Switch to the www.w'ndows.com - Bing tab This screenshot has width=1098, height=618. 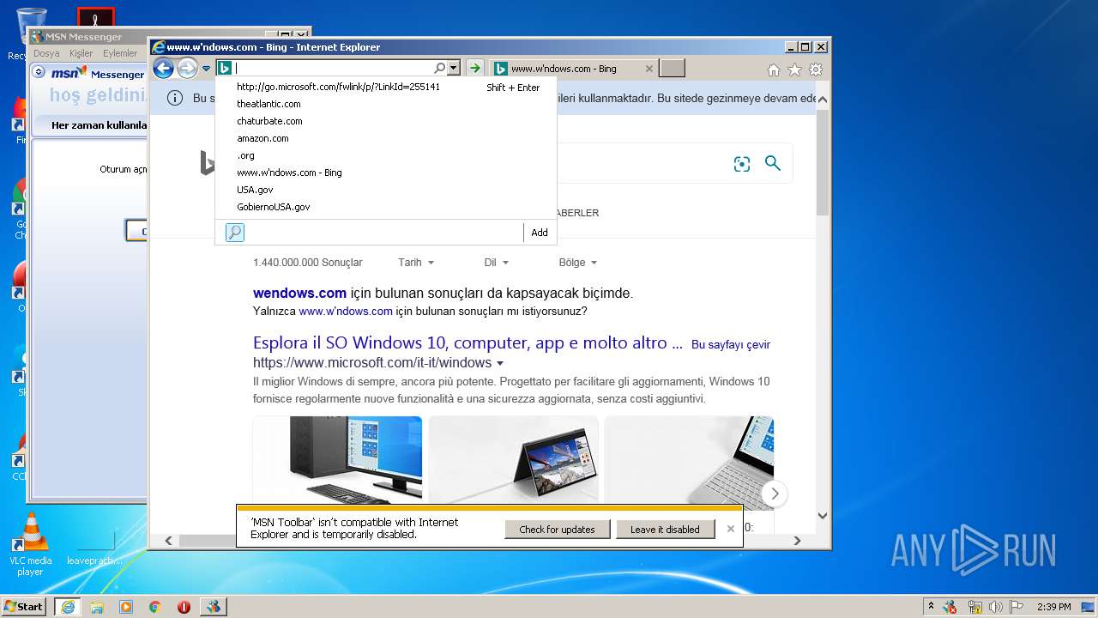point(564,69)
